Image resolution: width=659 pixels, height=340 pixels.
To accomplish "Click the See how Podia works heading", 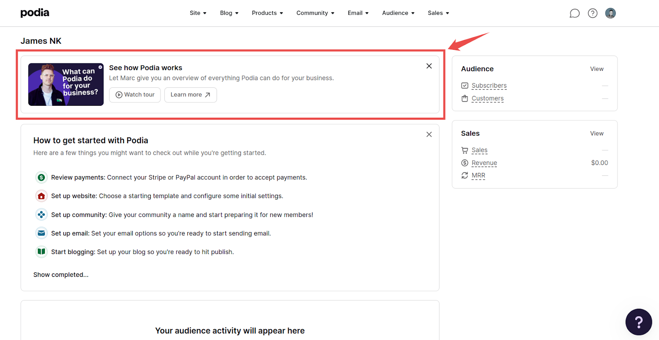I will point(145,68).
